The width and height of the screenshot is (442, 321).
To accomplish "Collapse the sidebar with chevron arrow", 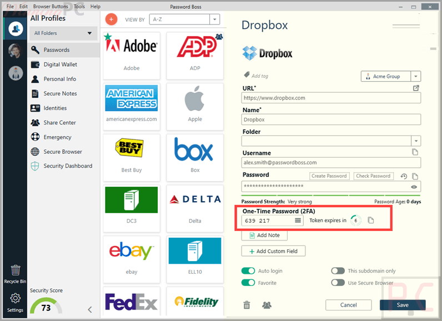I will click(x=90, y=310).
